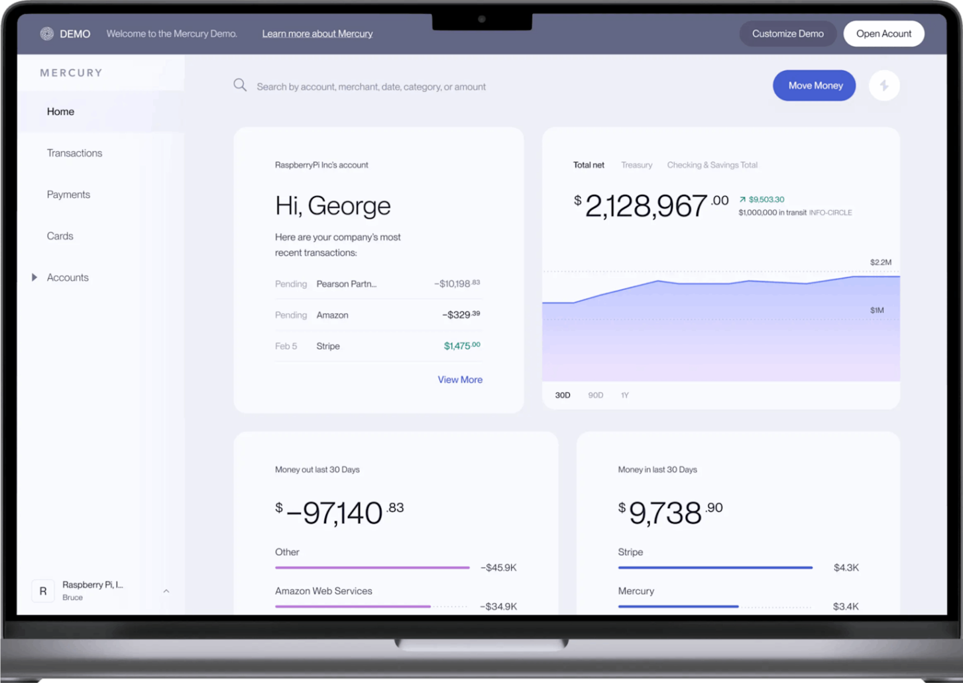Image resolution: width=963 pixels, height=683 pixels.
Task: Select the 30D chart range
Action: [x=562, y=395]
